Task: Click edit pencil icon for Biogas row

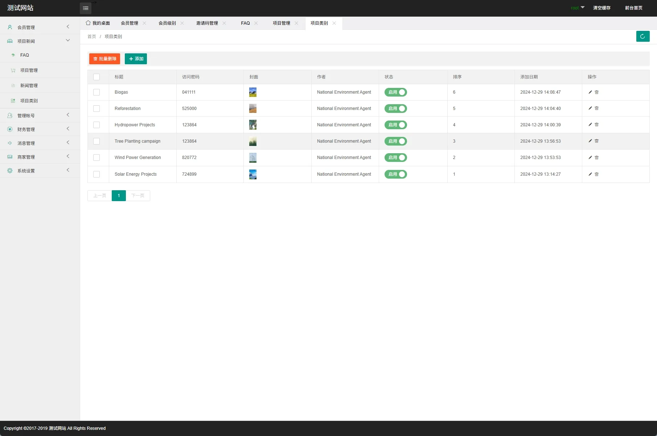Action: tap(590, 92)
